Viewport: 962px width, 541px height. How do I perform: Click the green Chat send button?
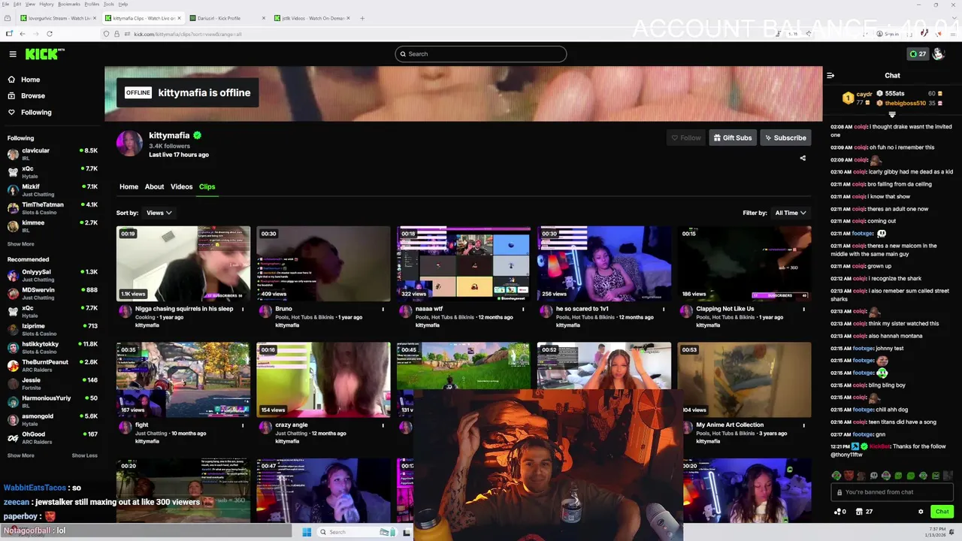942,512
